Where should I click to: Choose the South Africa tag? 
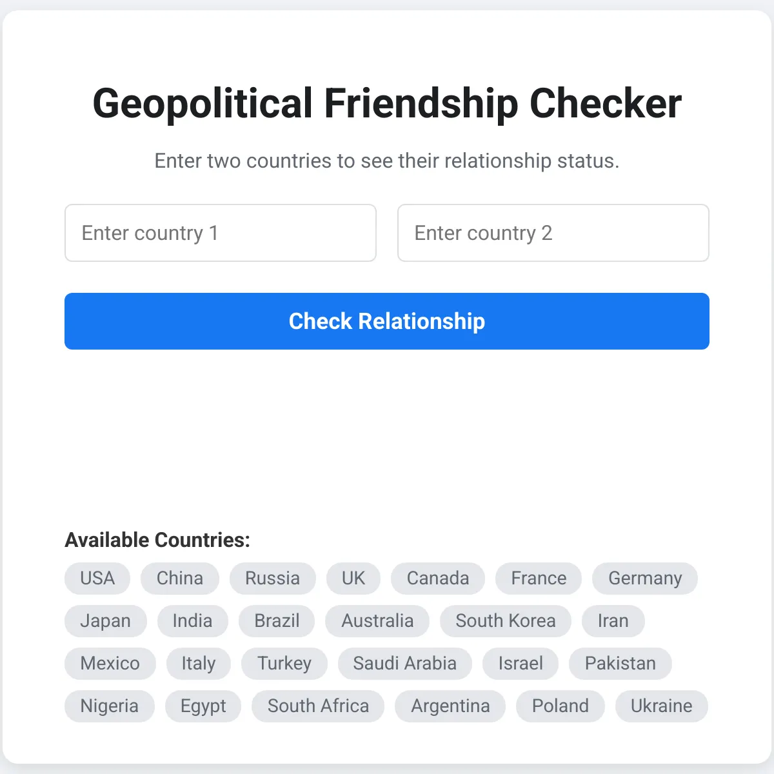coord(318,706)
